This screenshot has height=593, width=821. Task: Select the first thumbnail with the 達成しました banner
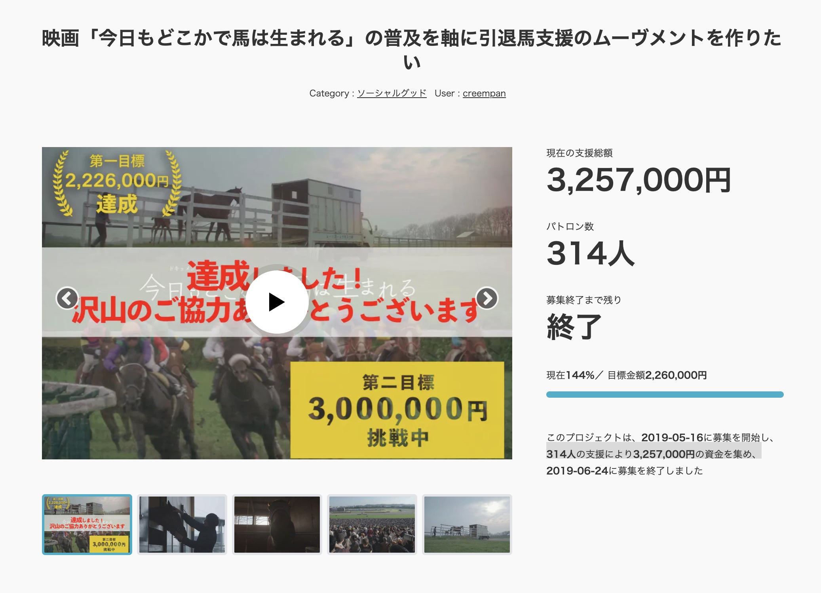point(87,524)
